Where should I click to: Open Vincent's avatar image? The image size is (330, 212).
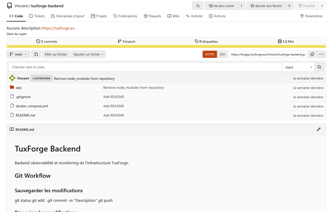tap(12, 78)
